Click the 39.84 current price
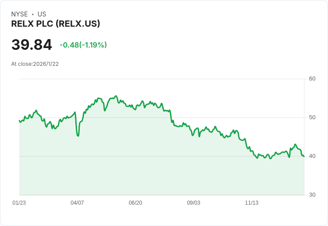 tap(32, 44)
